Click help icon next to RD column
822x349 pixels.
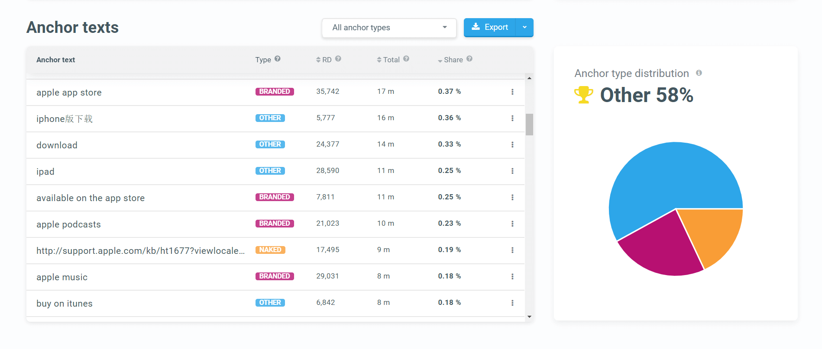coord(338,59)
